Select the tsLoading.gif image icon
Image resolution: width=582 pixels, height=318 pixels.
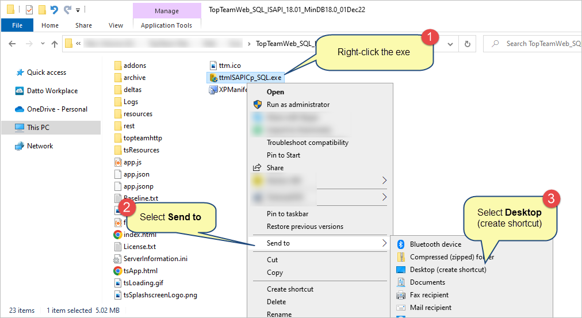118,283
